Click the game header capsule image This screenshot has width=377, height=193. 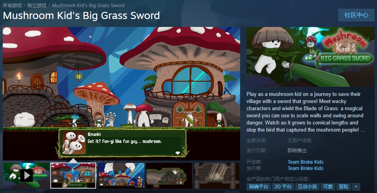[x=311, y=57]
